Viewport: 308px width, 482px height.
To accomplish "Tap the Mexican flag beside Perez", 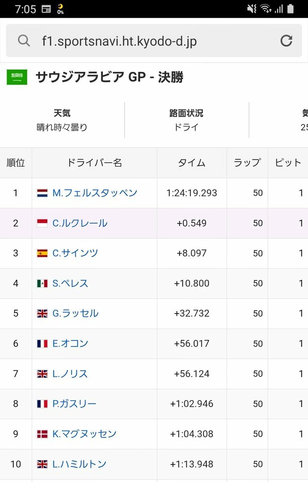I will (x=42, y=283).
